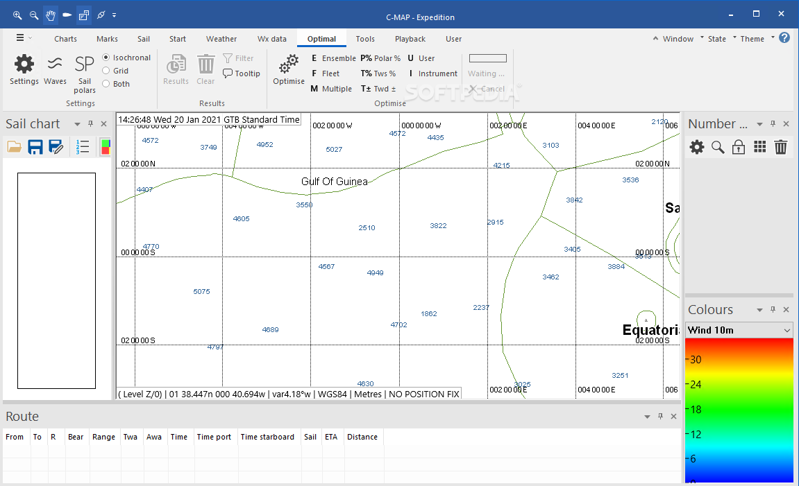Viewport: 799px width, 486px height.
Task: Click the Results icon
Action: point(176,70)
